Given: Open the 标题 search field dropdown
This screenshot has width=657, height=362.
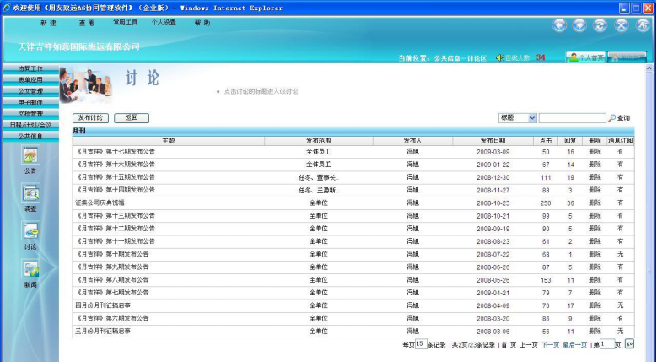Looking at the screenshot, I should pos(531,118).
